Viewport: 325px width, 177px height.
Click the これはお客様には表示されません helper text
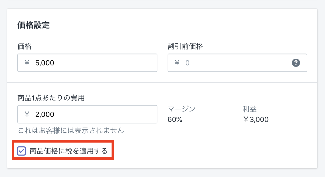tap(71, 131)
